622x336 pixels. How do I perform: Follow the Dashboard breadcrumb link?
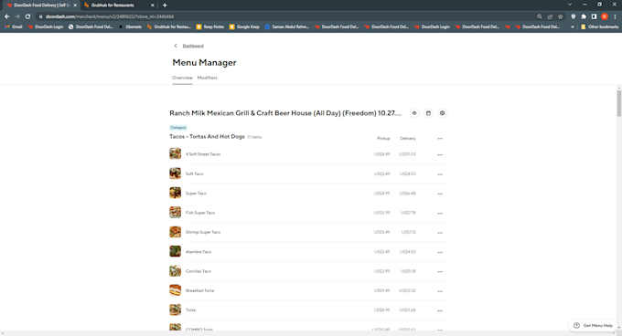[x=193, y=46]
